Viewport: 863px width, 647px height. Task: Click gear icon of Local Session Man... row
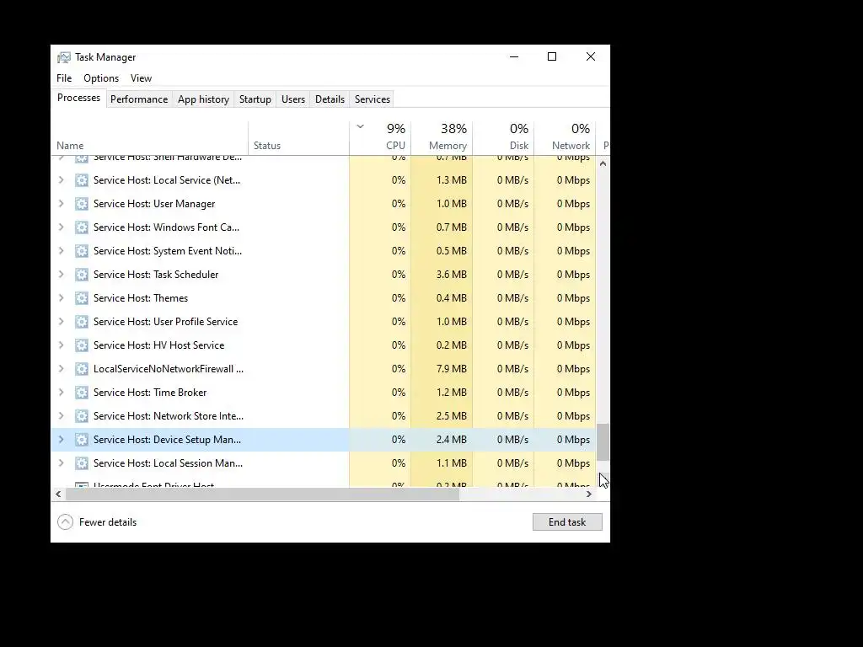click(x=82, y=463)
